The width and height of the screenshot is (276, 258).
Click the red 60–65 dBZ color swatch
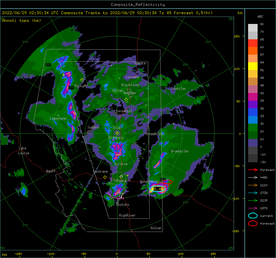pos(253,43)
